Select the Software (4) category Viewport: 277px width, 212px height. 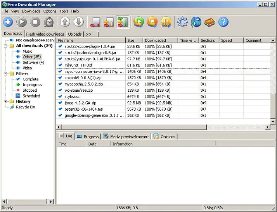pos(33,62)
